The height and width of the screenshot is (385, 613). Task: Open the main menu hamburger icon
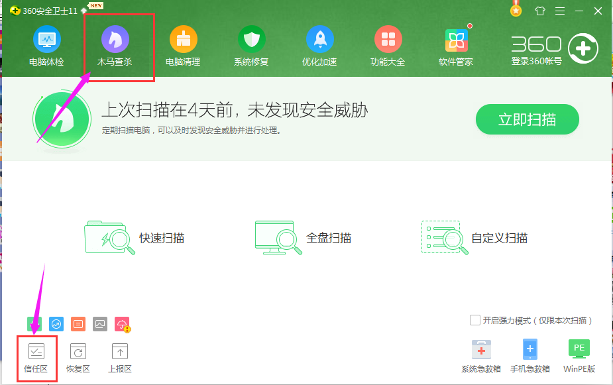pyautogui.click(x=560, y=11)
